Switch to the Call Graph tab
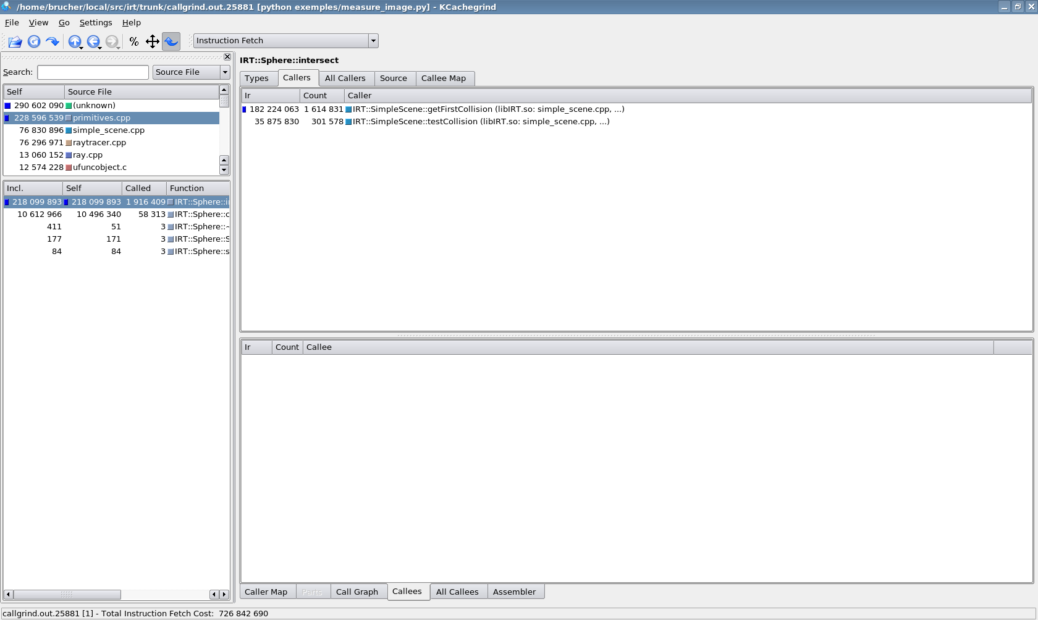This screenshot has height=620, width=1038. pos(357,592)
